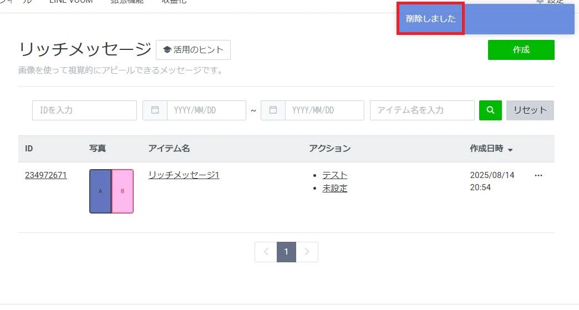The height and width of the screenshot is (310, 579).
Task: Open the end date calendar icon
Action: 273,110
